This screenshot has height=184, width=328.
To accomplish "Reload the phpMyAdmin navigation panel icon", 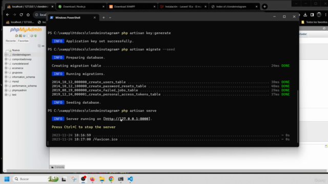I will pyautogui.click(x=35, y=36).
